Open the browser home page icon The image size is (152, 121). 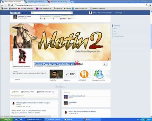coord(12,5)
